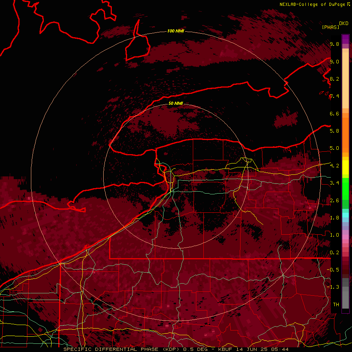
Task: Pick the green band on the color scale
Action: coord(345,188)
